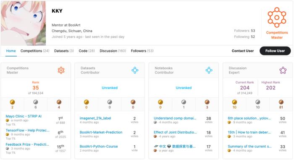Open the TensorFlow - Help Protect competition link
This screenshot has height=160, width=294.
[28, 130]
